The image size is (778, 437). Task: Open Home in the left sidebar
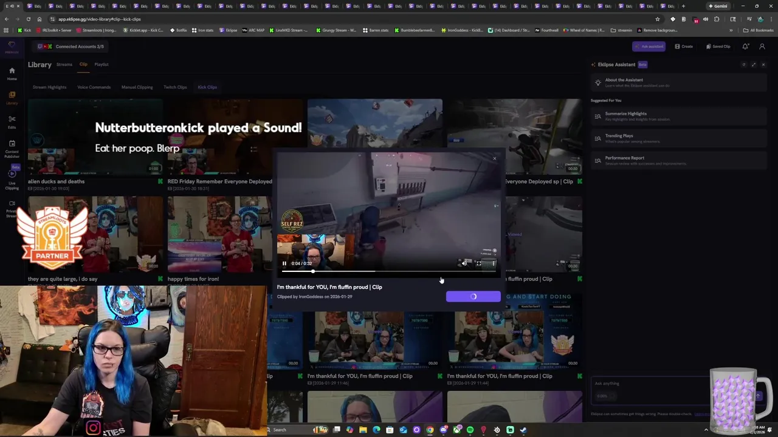pos(12,73)
